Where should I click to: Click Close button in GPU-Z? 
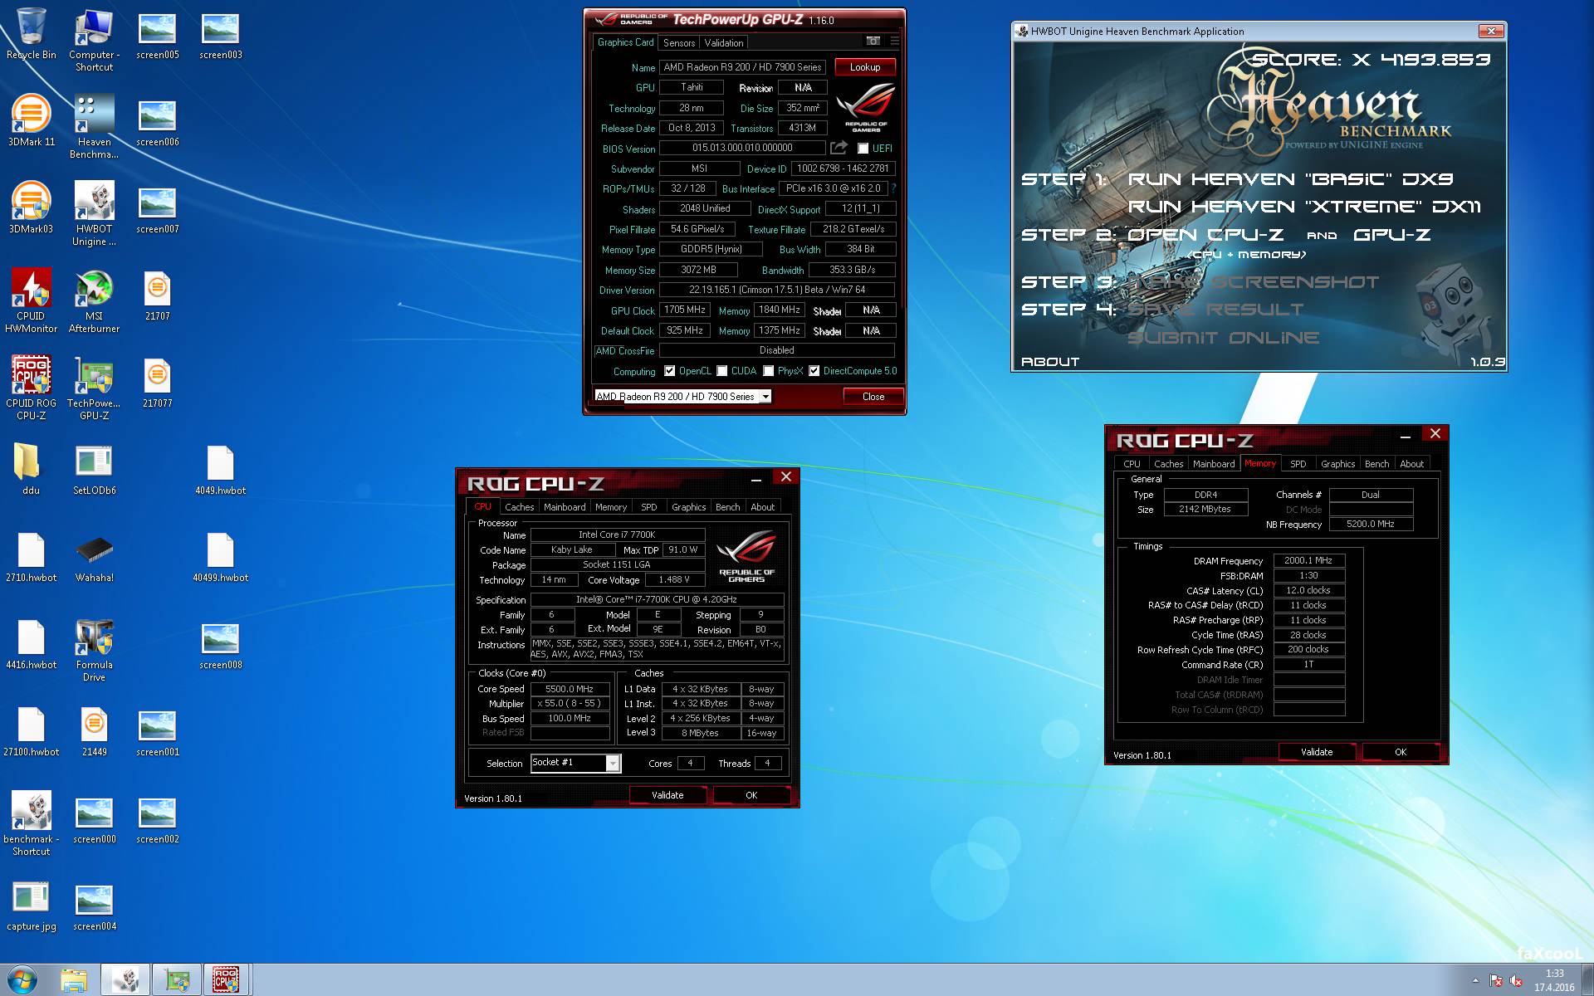point(873,397)
